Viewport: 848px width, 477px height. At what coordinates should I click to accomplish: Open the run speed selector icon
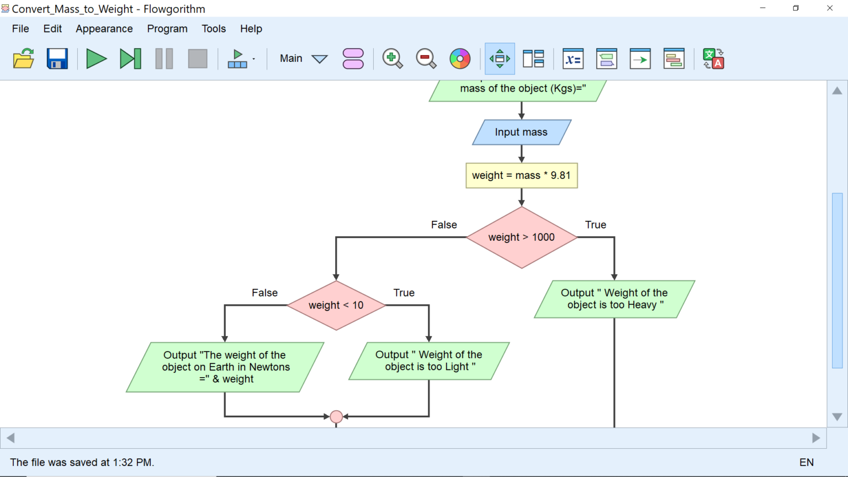tap(238, 59)
